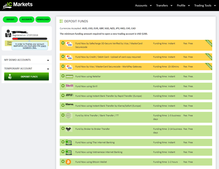Click the orange Bitcoin icon
Viewport: 219px width, 169px height.
68,162
